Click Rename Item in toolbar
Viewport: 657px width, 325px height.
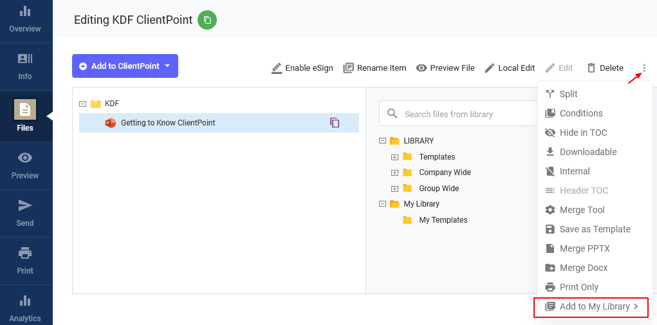[x=375, y=68]
